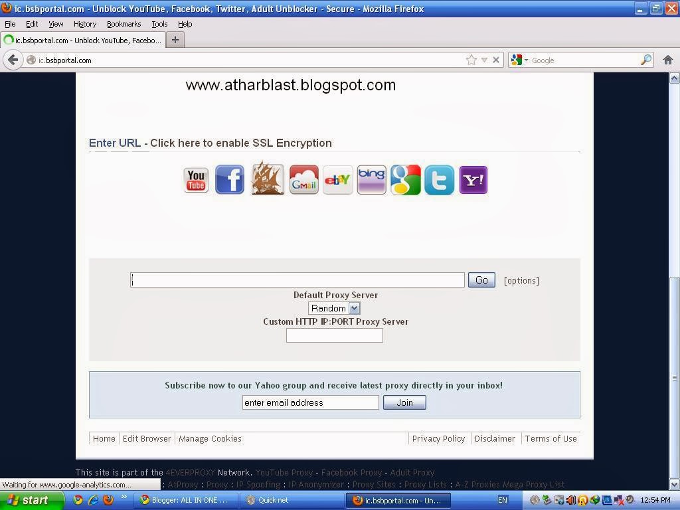Open the Bookmarks menu
The height and width of the screenshot is (510, 680).
tap(124, 24)
